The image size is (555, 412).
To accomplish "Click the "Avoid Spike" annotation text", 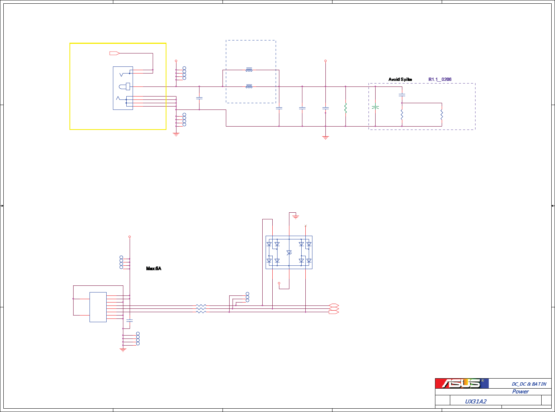I will (400, 79).
